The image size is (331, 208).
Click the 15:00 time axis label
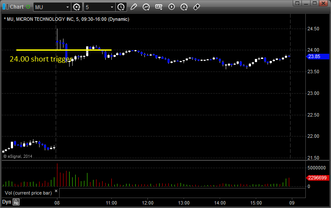(x=256, y=203)
